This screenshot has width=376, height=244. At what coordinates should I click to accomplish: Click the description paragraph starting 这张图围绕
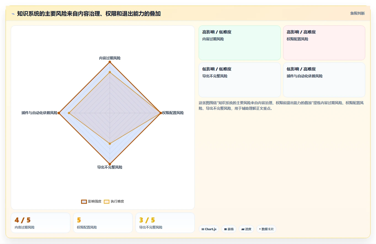pos(281,106)
